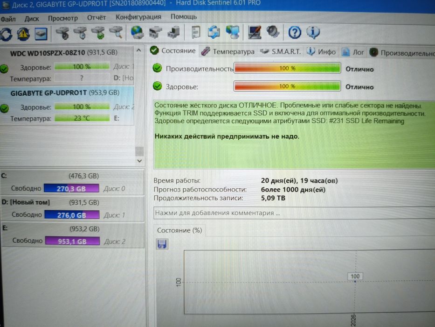435x327 pixels.
Task: Open the Конфигурация menu
Action: [x=138, y=17]
